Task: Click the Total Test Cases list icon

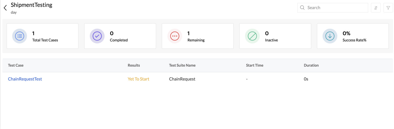Action: point(20,36)
